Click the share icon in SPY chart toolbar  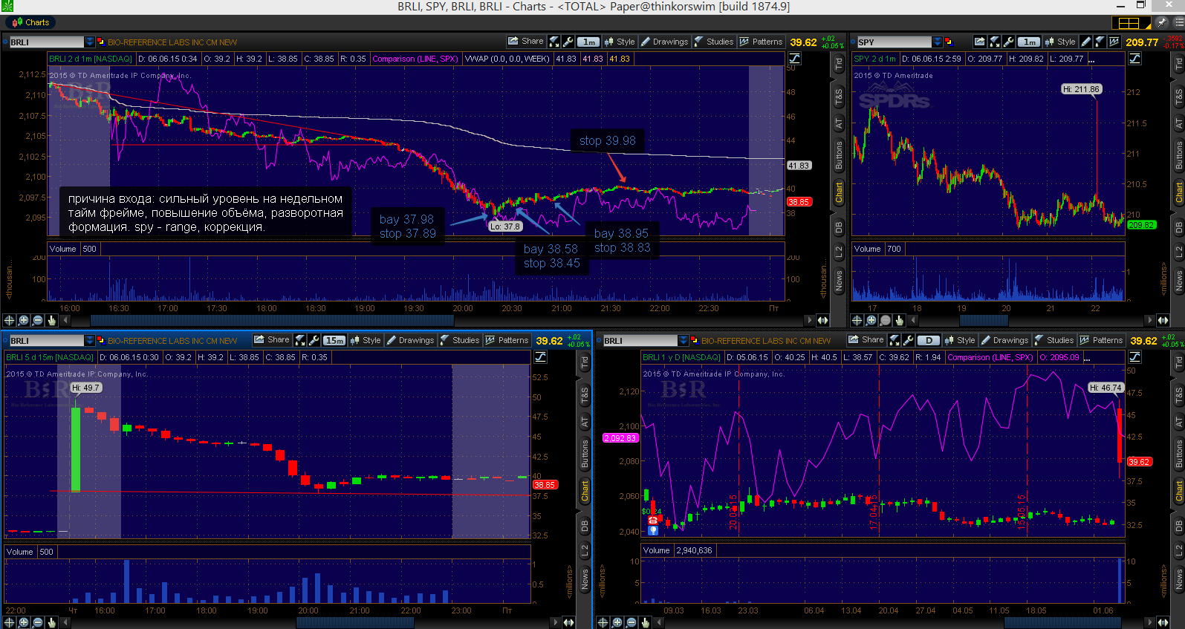point(980,42)
